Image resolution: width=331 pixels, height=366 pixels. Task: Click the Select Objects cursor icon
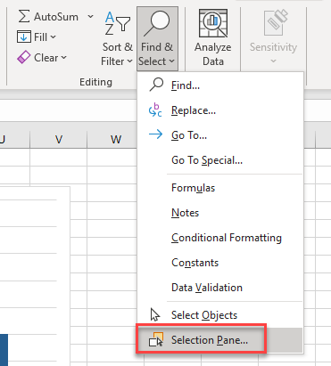click(155, 314)
